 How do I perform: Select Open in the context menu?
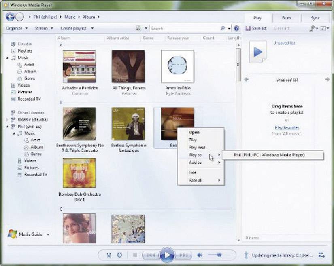coord(201,132)
